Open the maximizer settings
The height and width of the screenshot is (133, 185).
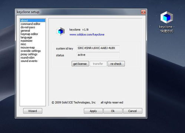26,41
